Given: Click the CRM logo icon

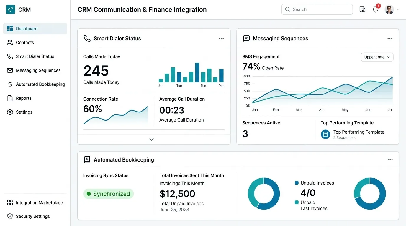Looking at the screenshot, I should pos(11,9).
